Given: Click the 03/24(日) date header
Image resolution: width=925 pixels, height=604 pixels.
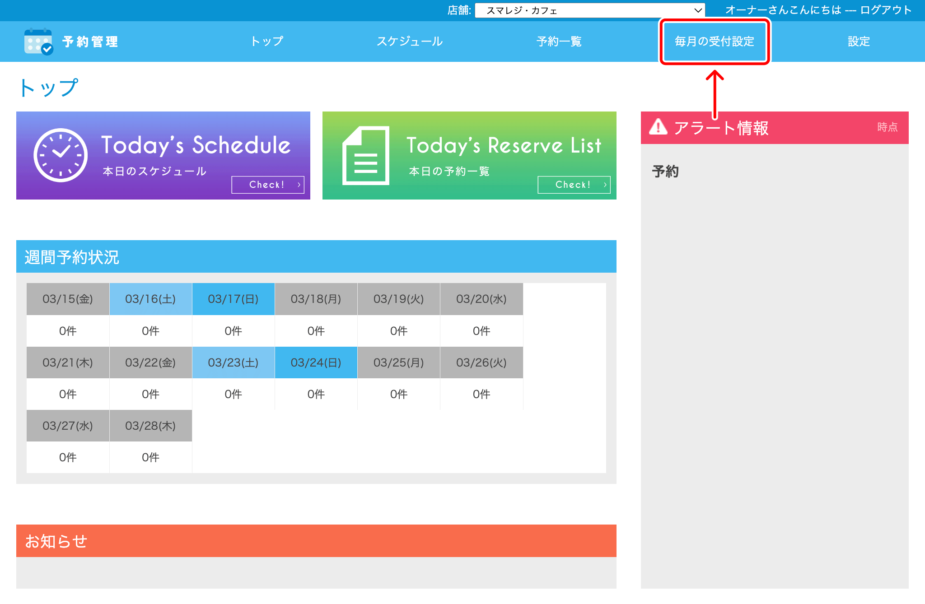Looking at the screenshot, I should coord(316,362).
